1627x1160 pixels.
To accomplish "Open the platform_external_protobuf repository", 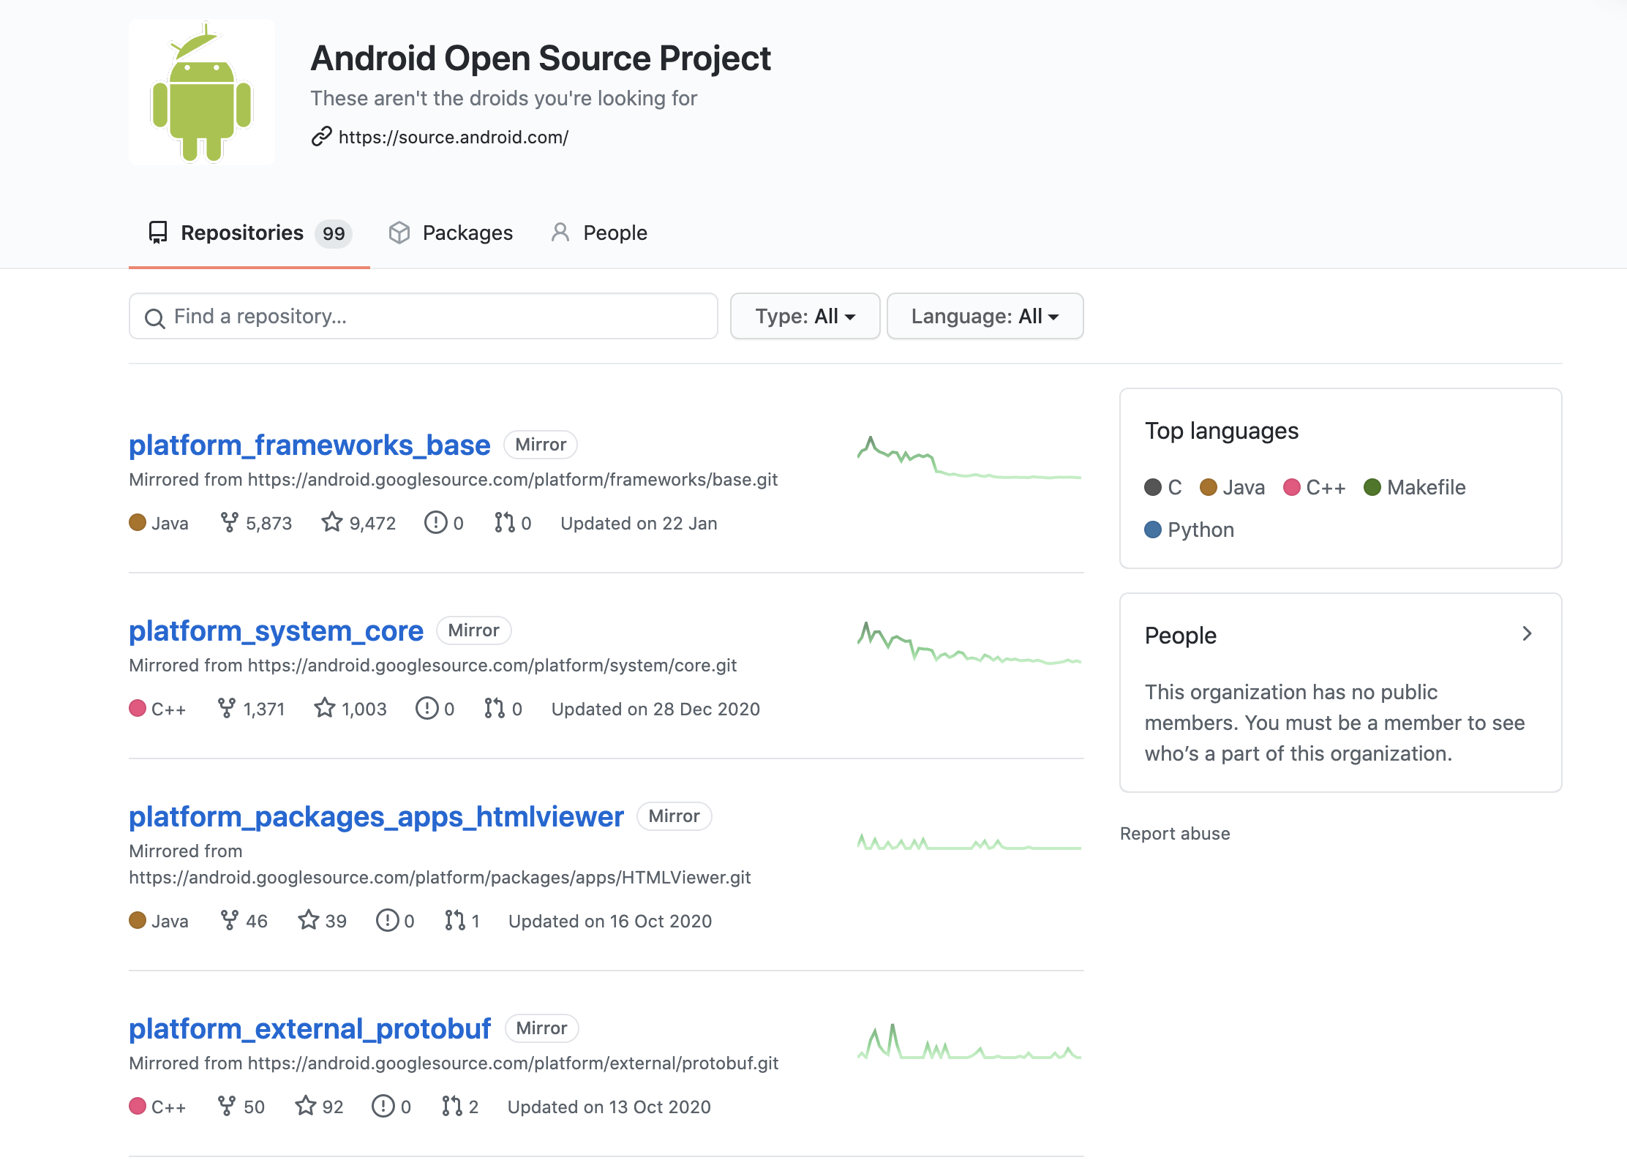I will [x=309, y=1028].
